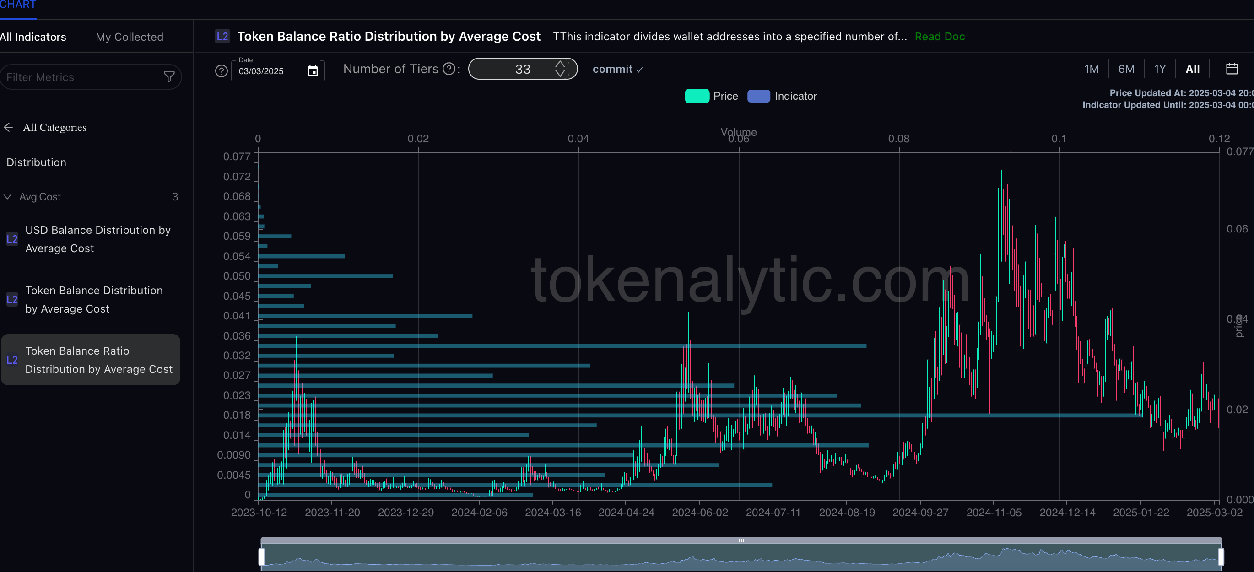Image resolution: width=1254 pixels, height=572 pixels.
Task: Click the chart title Token Balance Ratio Distribution
Action: (389, 37)
